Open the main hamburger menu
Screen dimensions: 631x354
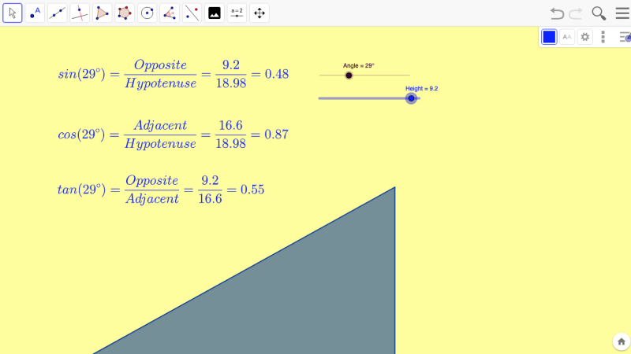tap(622, 13)
